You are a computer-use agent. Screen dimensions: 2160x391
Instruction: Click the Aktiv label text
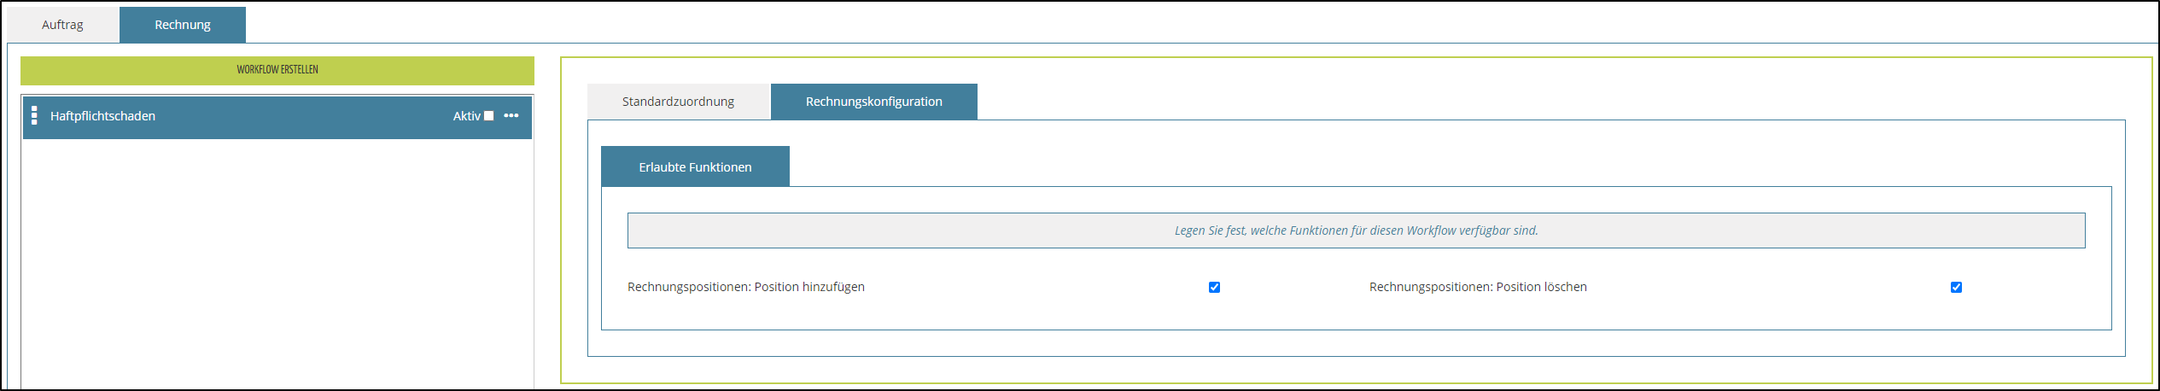coord(466,116)
